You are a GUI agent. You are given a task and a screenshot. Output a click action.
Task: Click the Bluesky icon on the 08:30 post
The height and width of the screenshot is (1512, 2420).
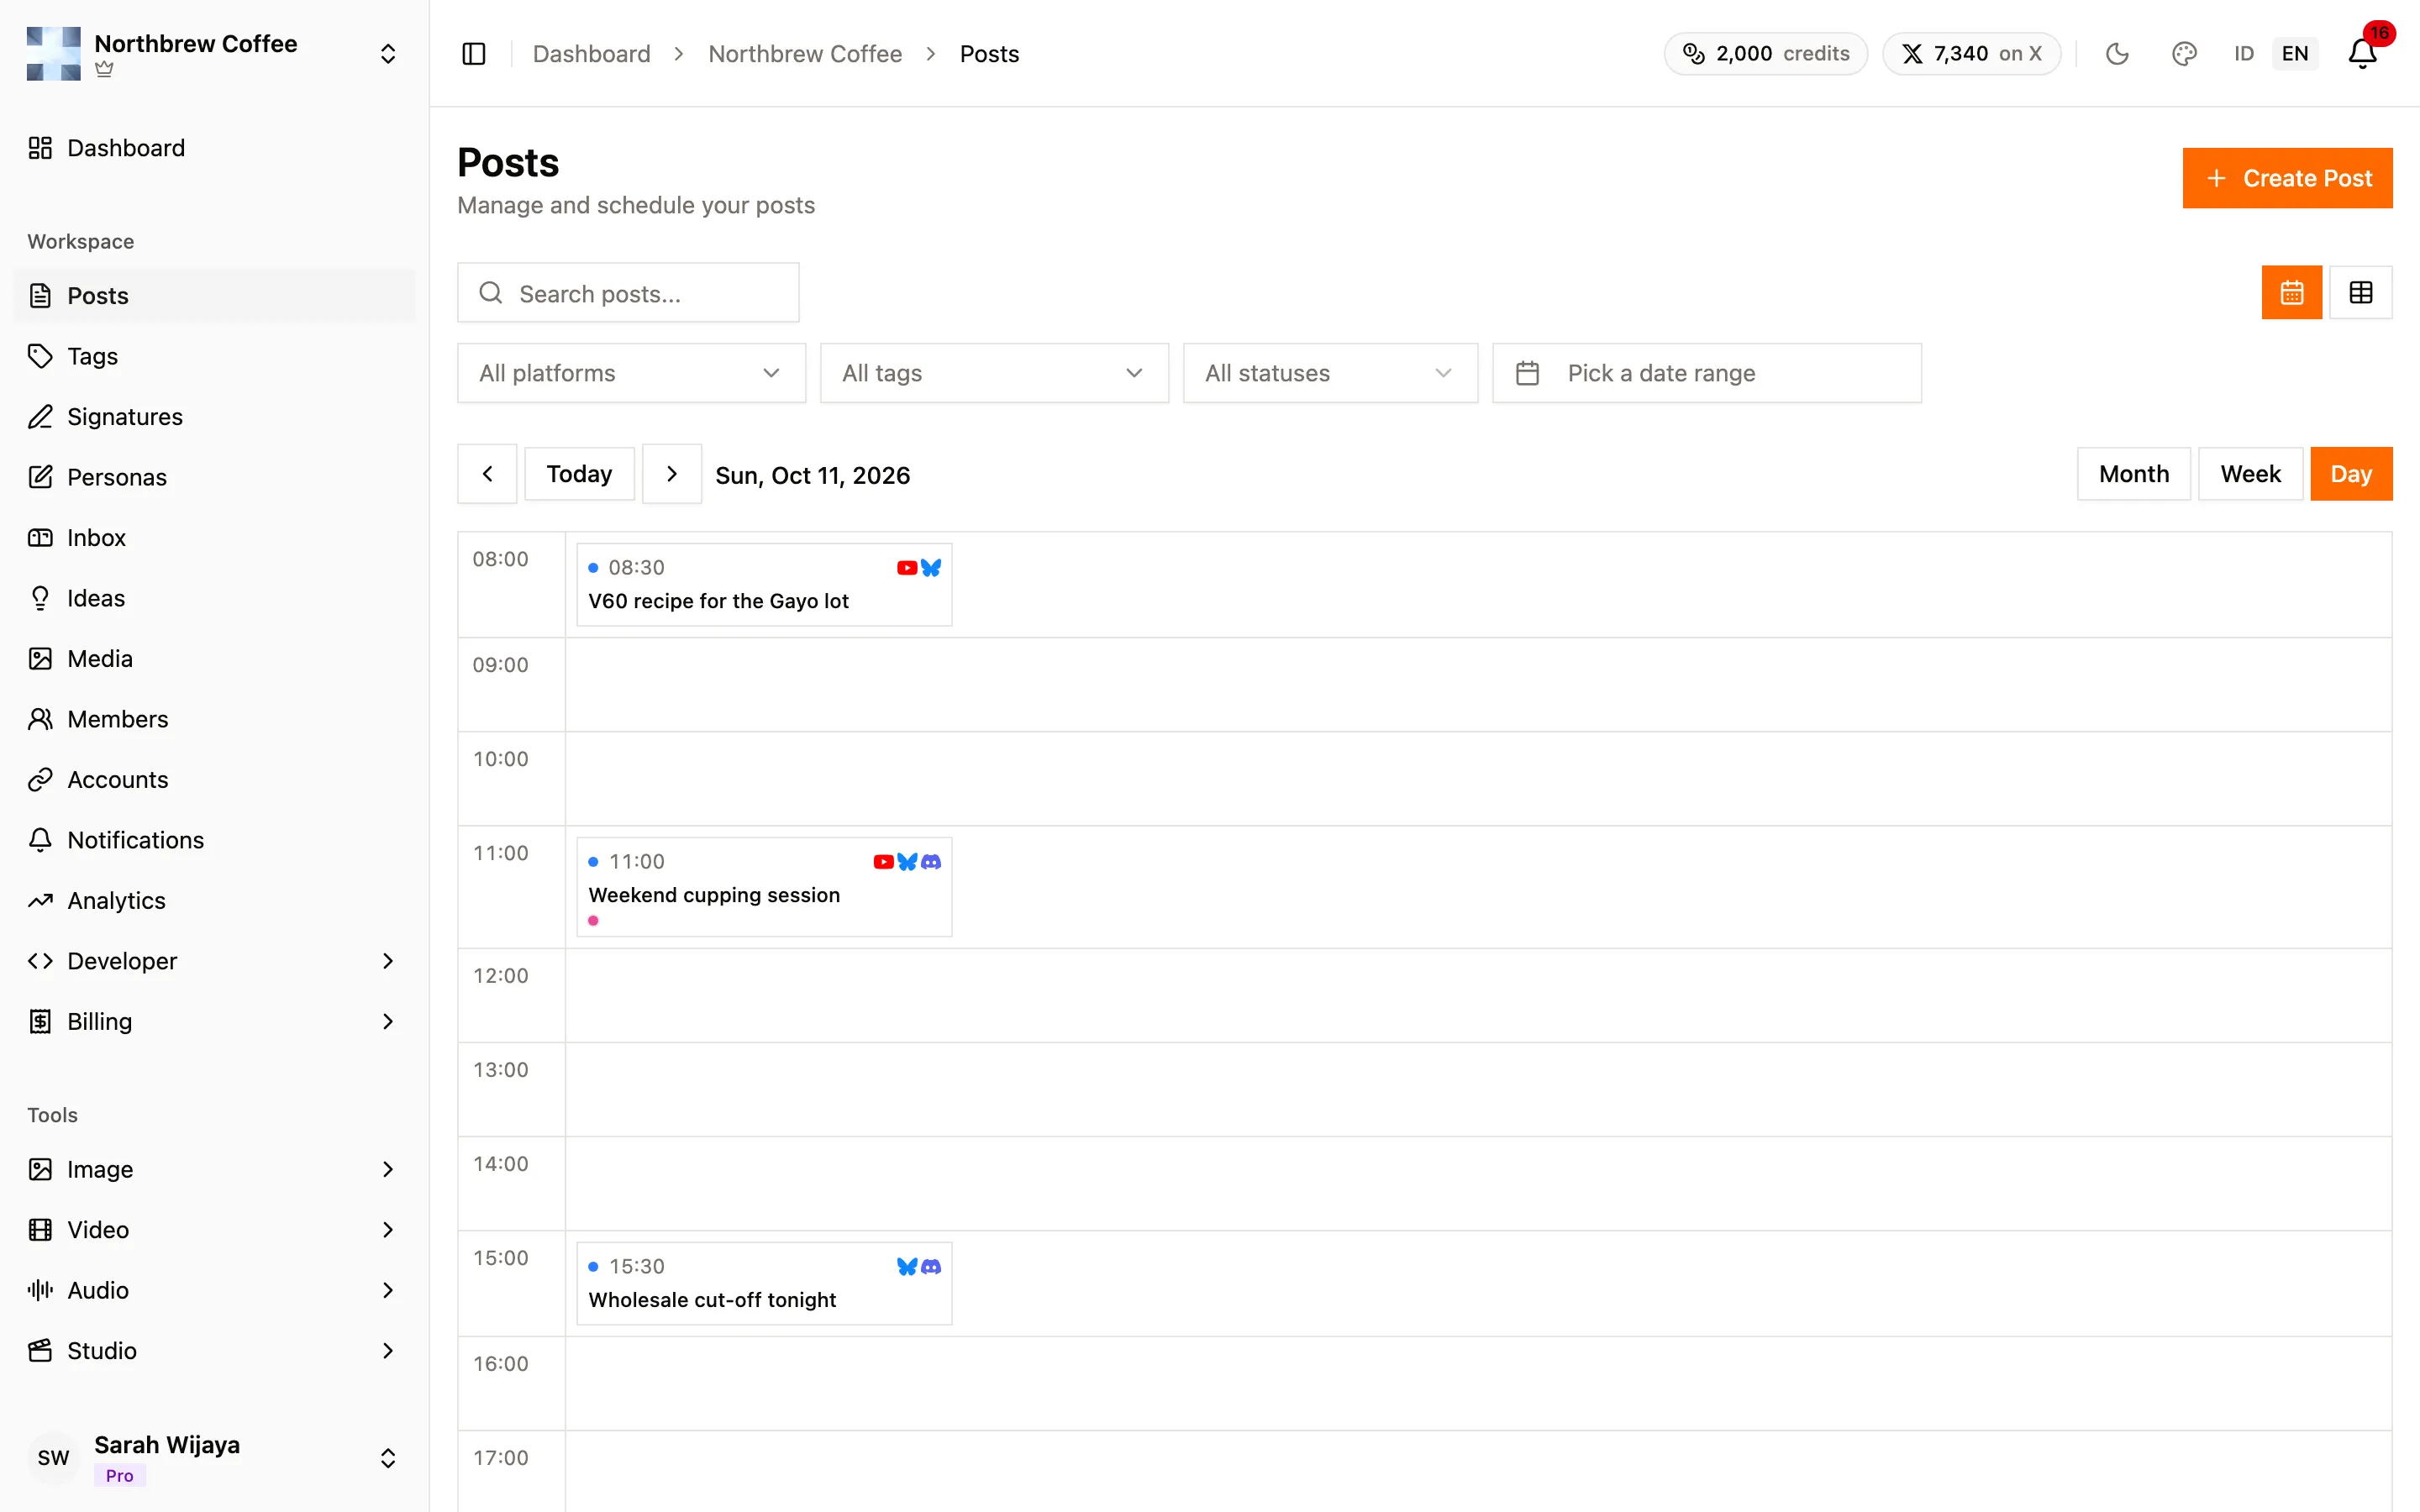(931, 568)
